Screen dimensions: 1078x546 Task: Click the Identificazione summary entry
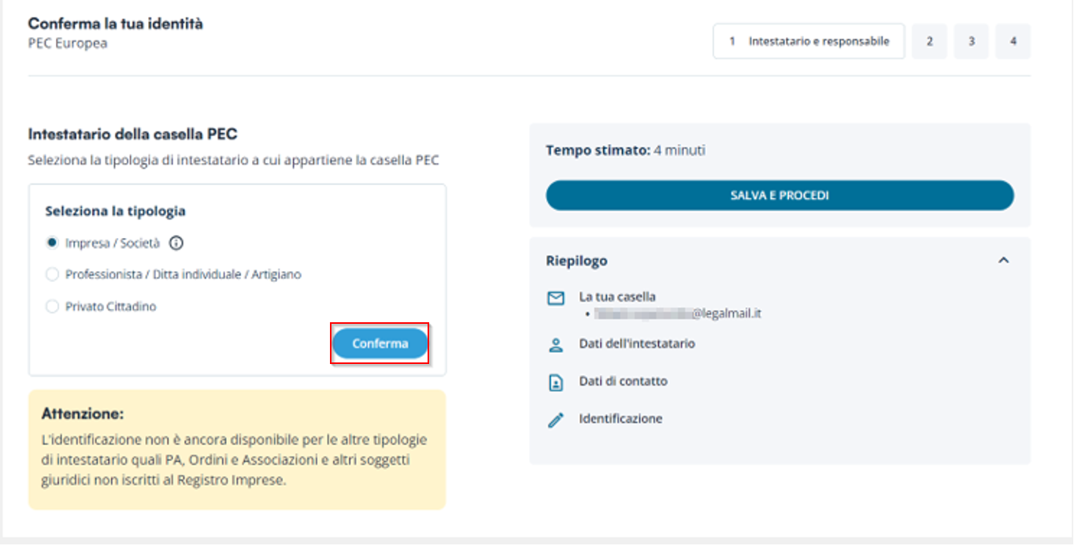pos(620,419)
